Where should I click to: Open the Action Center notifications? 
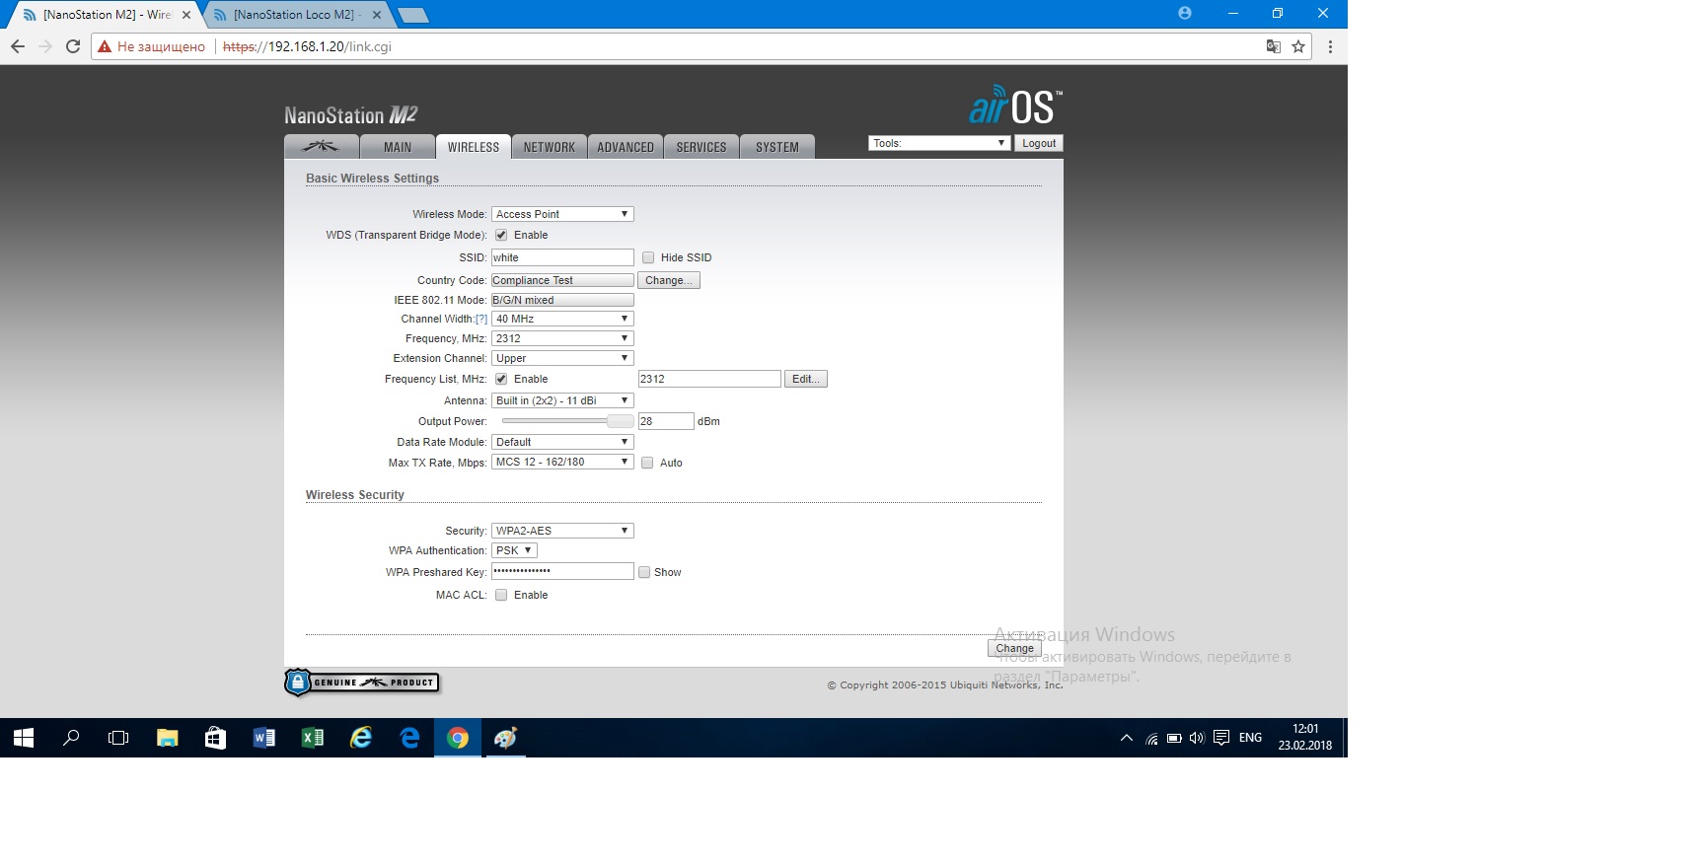1221,738
